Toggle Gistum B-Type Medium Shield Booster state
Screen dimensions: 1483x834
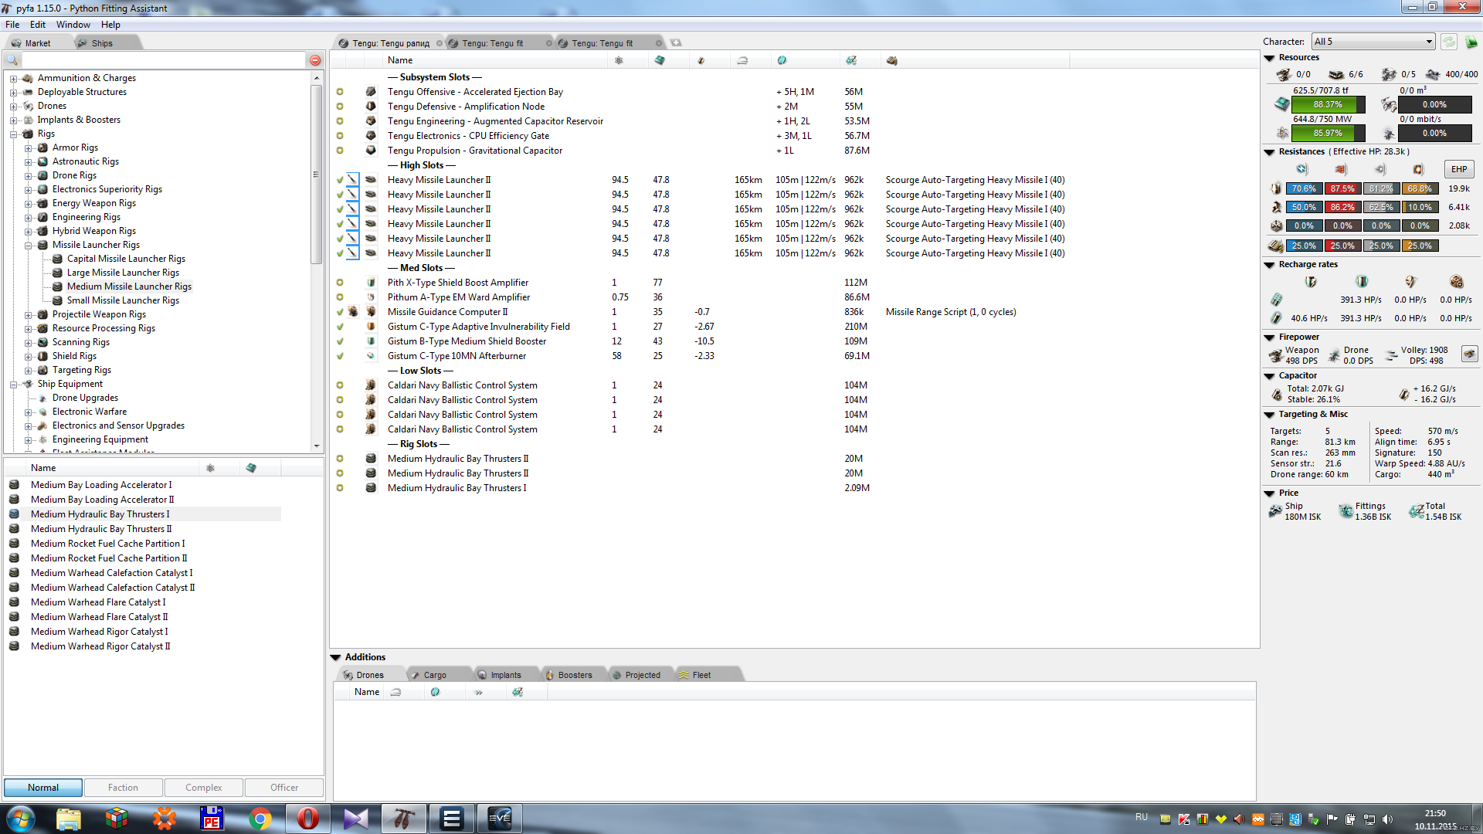click(x=340, y=341)
